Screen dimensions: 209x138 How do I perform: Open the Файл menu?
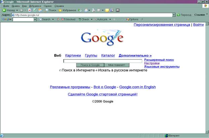pos(6,6)
